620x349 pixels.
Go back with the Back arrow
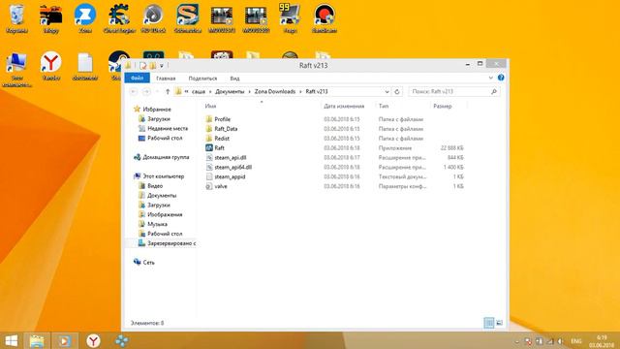click(x=134, y=92)
